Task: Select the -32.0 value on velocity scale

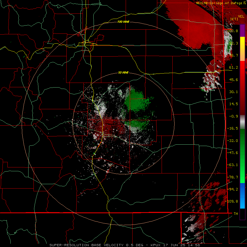Action: 232,141
